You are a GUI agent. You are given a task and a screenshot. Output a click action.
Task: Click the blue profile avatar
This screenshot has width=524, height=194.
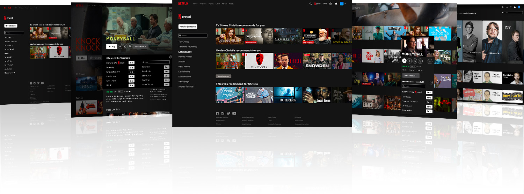point(342,3)
